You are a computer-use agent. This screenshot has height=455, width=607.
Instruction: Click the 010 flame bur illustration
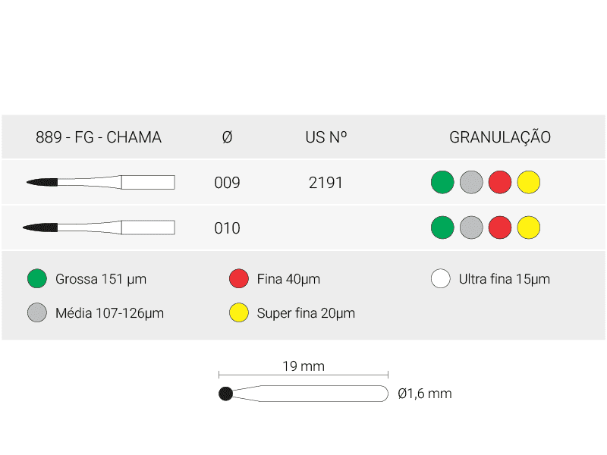99,227
